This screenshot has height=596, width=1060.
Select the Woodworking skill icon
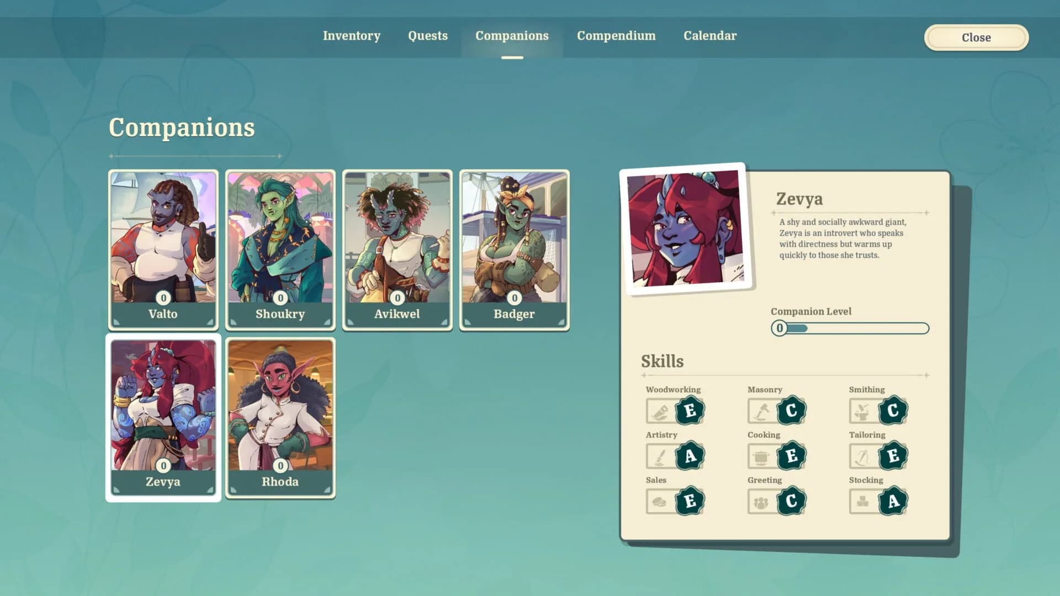660,411
